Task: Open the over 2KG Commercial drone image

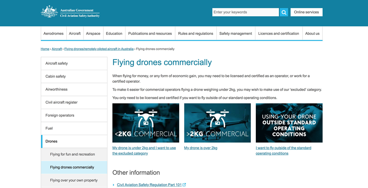Action: (x=217, y=123)
